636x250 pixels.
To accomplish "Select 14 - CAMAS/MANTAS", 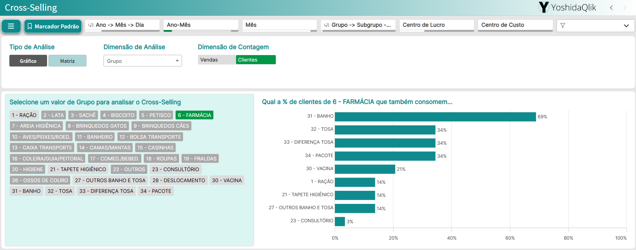I will [105, 148].
